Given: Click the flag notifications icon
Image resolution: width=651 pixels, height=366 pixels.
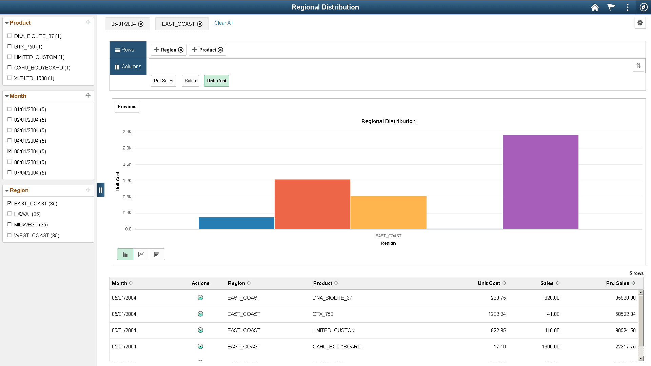Looking at the screenshot, I should [611, 7].
